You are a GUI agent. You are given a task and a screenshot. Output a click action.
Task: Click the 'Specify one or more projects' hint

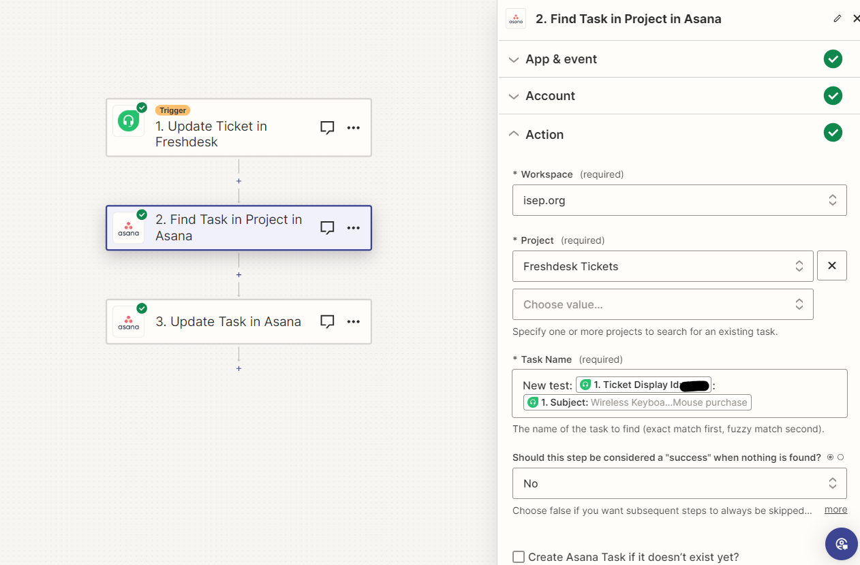pos(645,332)
